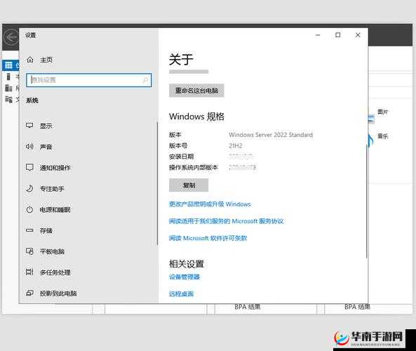Click the 相关设置 heading
Image resolution: width=416 pixels, height=351 pixels.
point(187,264)
